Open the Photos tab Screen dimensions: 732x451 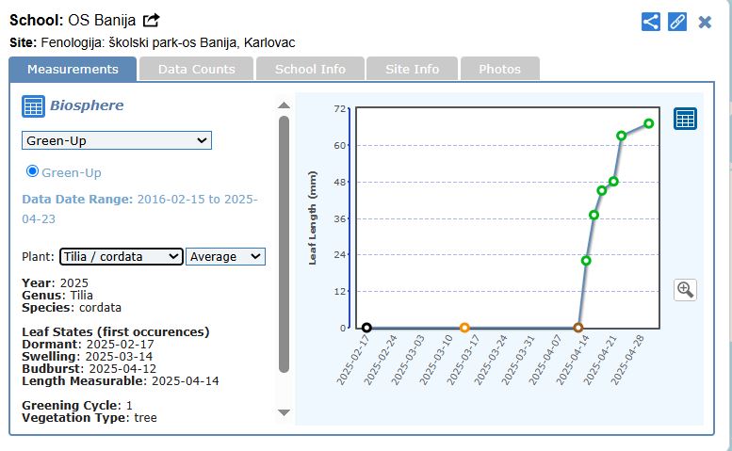coord(499,69)
